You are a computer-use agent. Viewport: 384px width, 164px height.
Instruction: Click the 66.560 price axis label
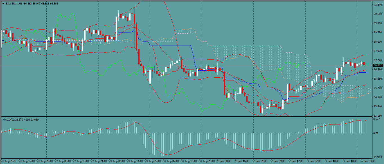[378, 70]
